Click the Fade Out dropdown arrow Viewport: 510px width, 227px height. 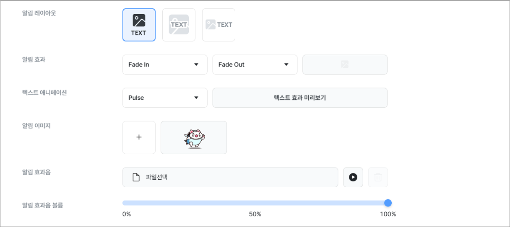[286, 64]
